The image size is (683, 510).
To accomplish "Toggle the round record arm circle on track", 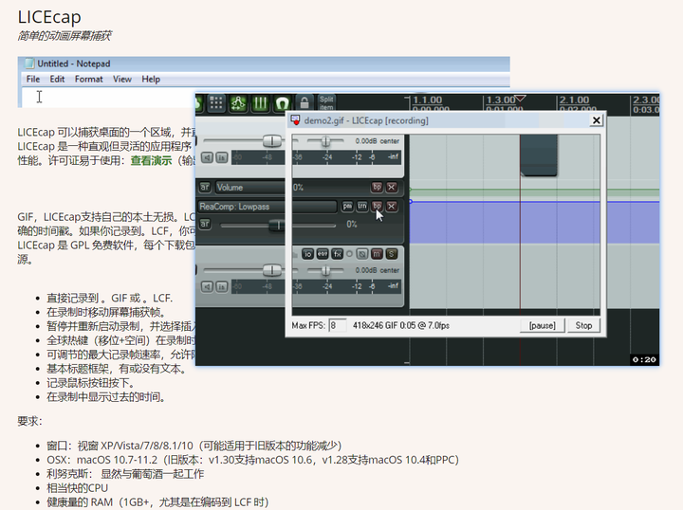I will coord(349,254).
